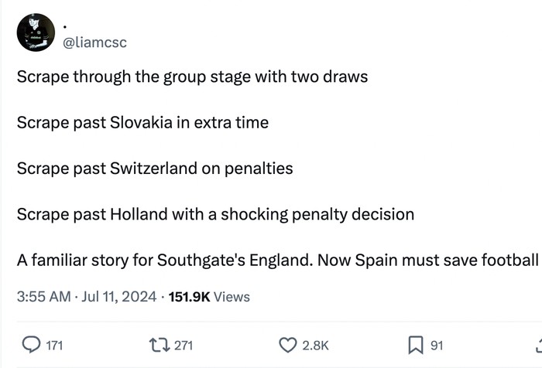Click the sentence about Southgate's England

277,259
